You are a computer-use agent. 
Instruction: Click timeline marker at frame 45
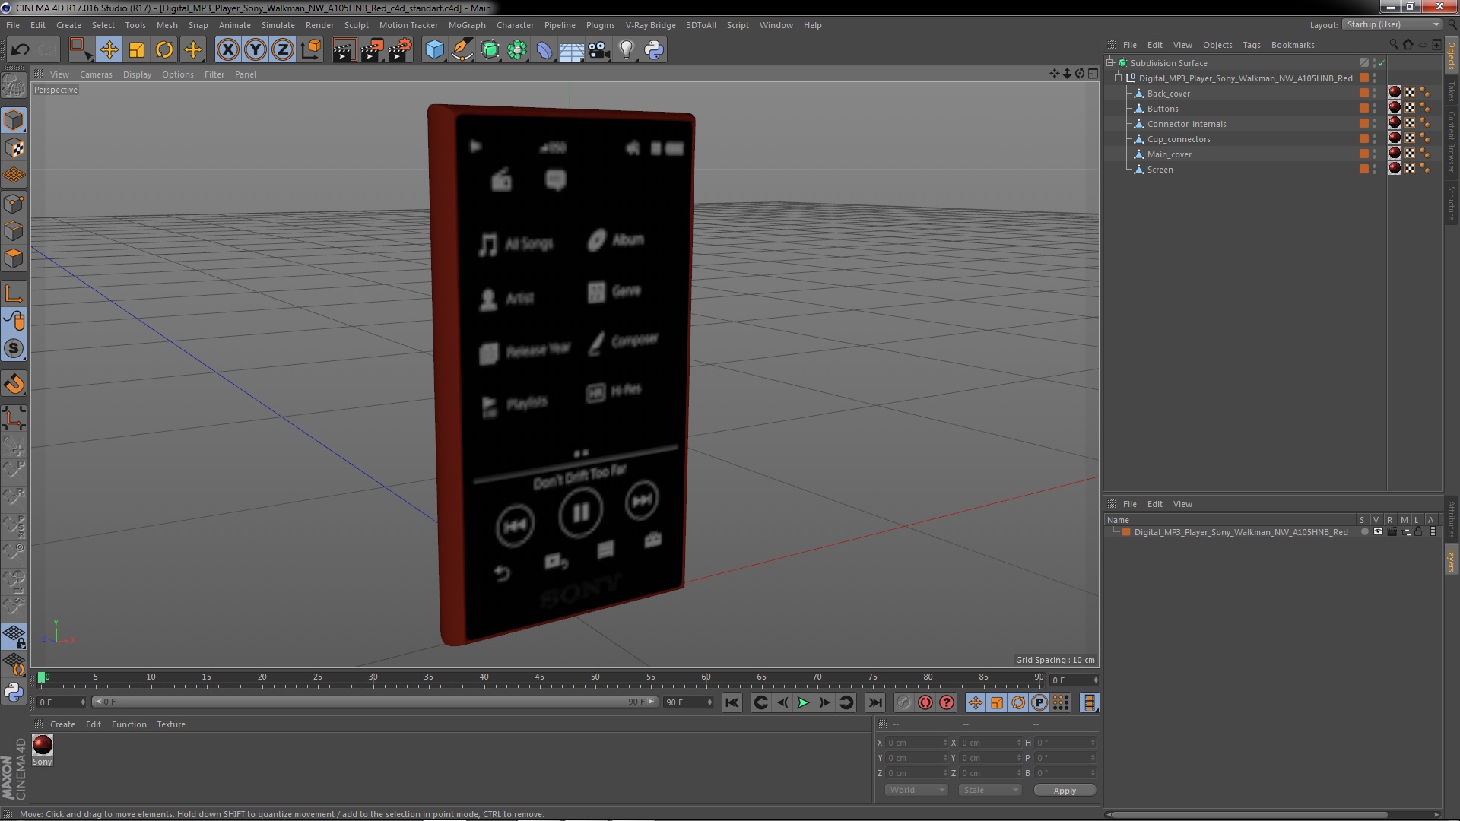point(539,679)
